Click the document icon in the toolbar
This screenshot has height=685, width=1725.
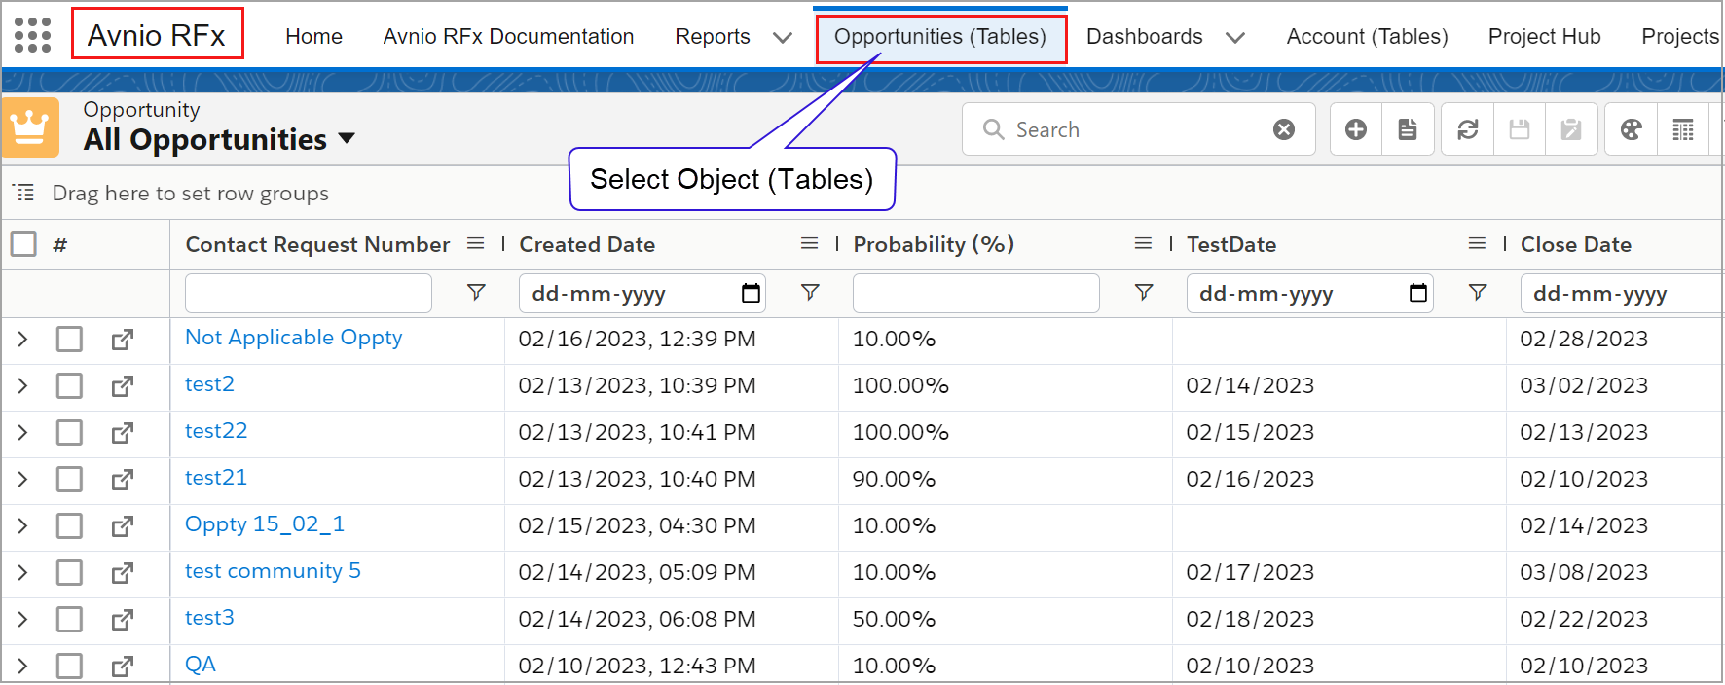(x=1408, y=129)
